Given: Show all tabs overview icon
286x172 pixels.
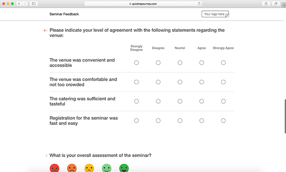Looking at the screenshot, I should pos(276,4).
